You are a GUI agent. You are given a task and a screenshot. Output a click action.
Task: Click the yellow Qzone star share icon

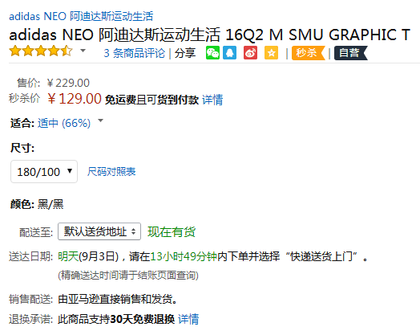point(272,52)
